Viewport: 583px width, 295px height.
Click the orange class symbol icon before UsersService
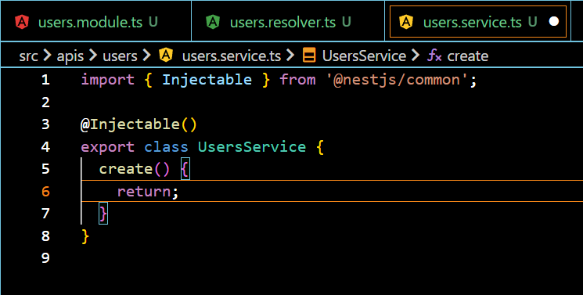point(309,56)
